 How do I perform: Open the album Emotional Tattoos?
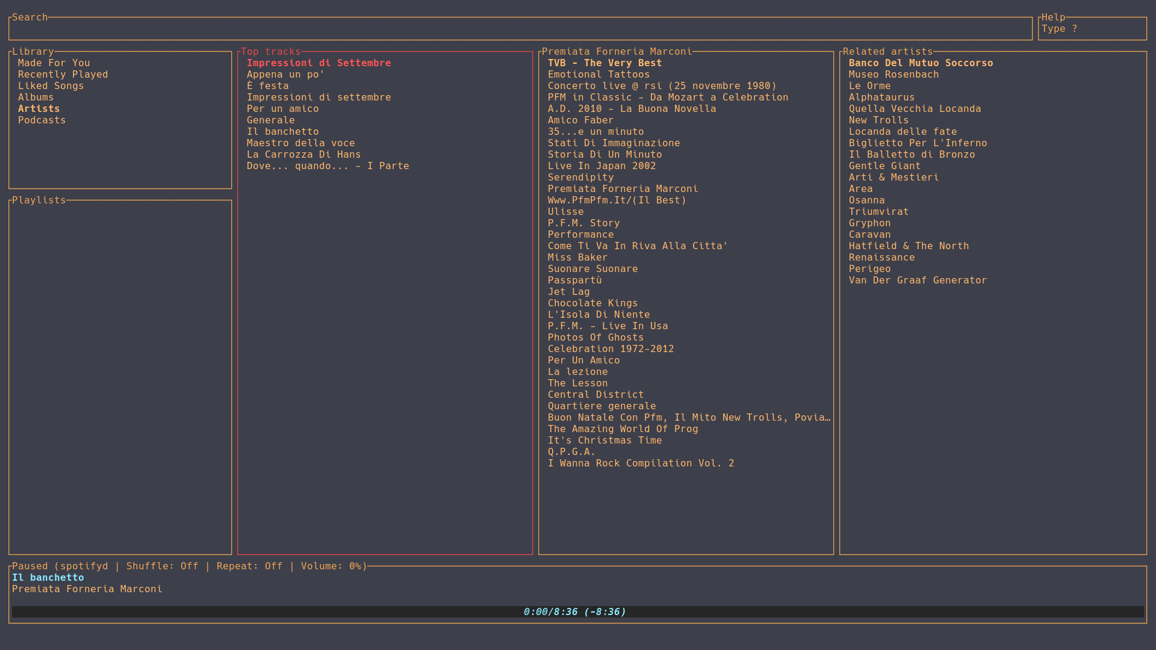point(598,75)
